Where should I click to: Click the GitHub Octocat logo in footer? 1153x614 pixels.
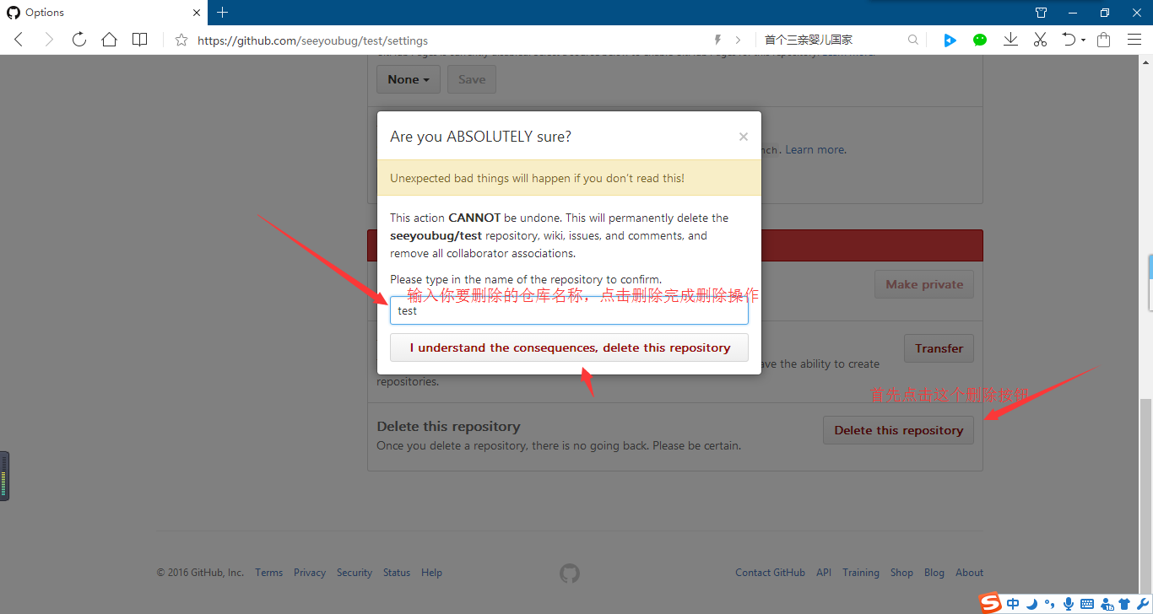click(570, 574)
